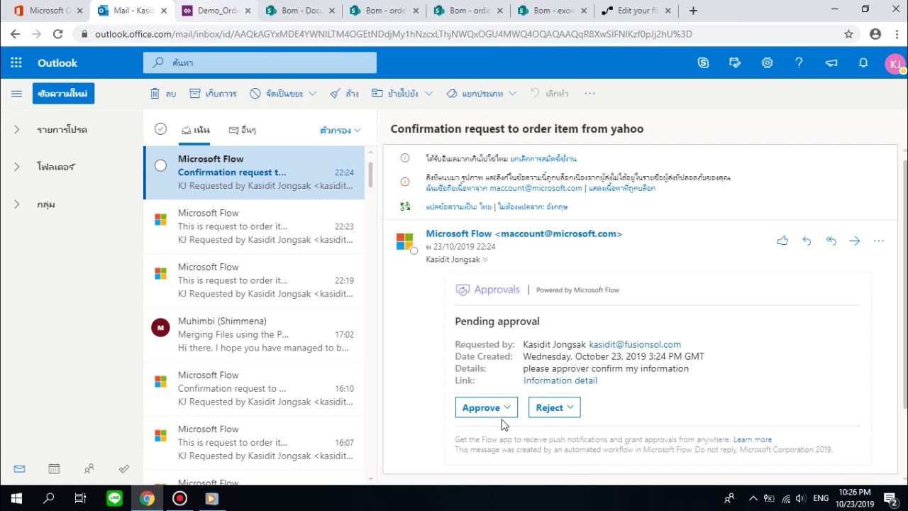The image size is (908, 511).
Task: Open Skype from the Outlook header
Action: [703, 63]
